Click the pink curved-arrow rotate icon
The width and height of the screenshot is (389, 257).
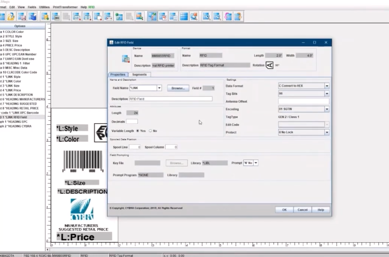228,16
